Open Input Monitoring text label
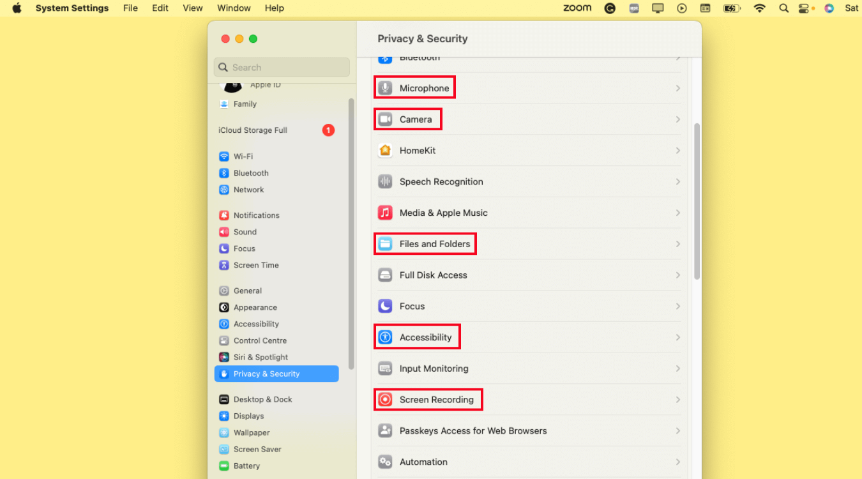 pos(434,369)
